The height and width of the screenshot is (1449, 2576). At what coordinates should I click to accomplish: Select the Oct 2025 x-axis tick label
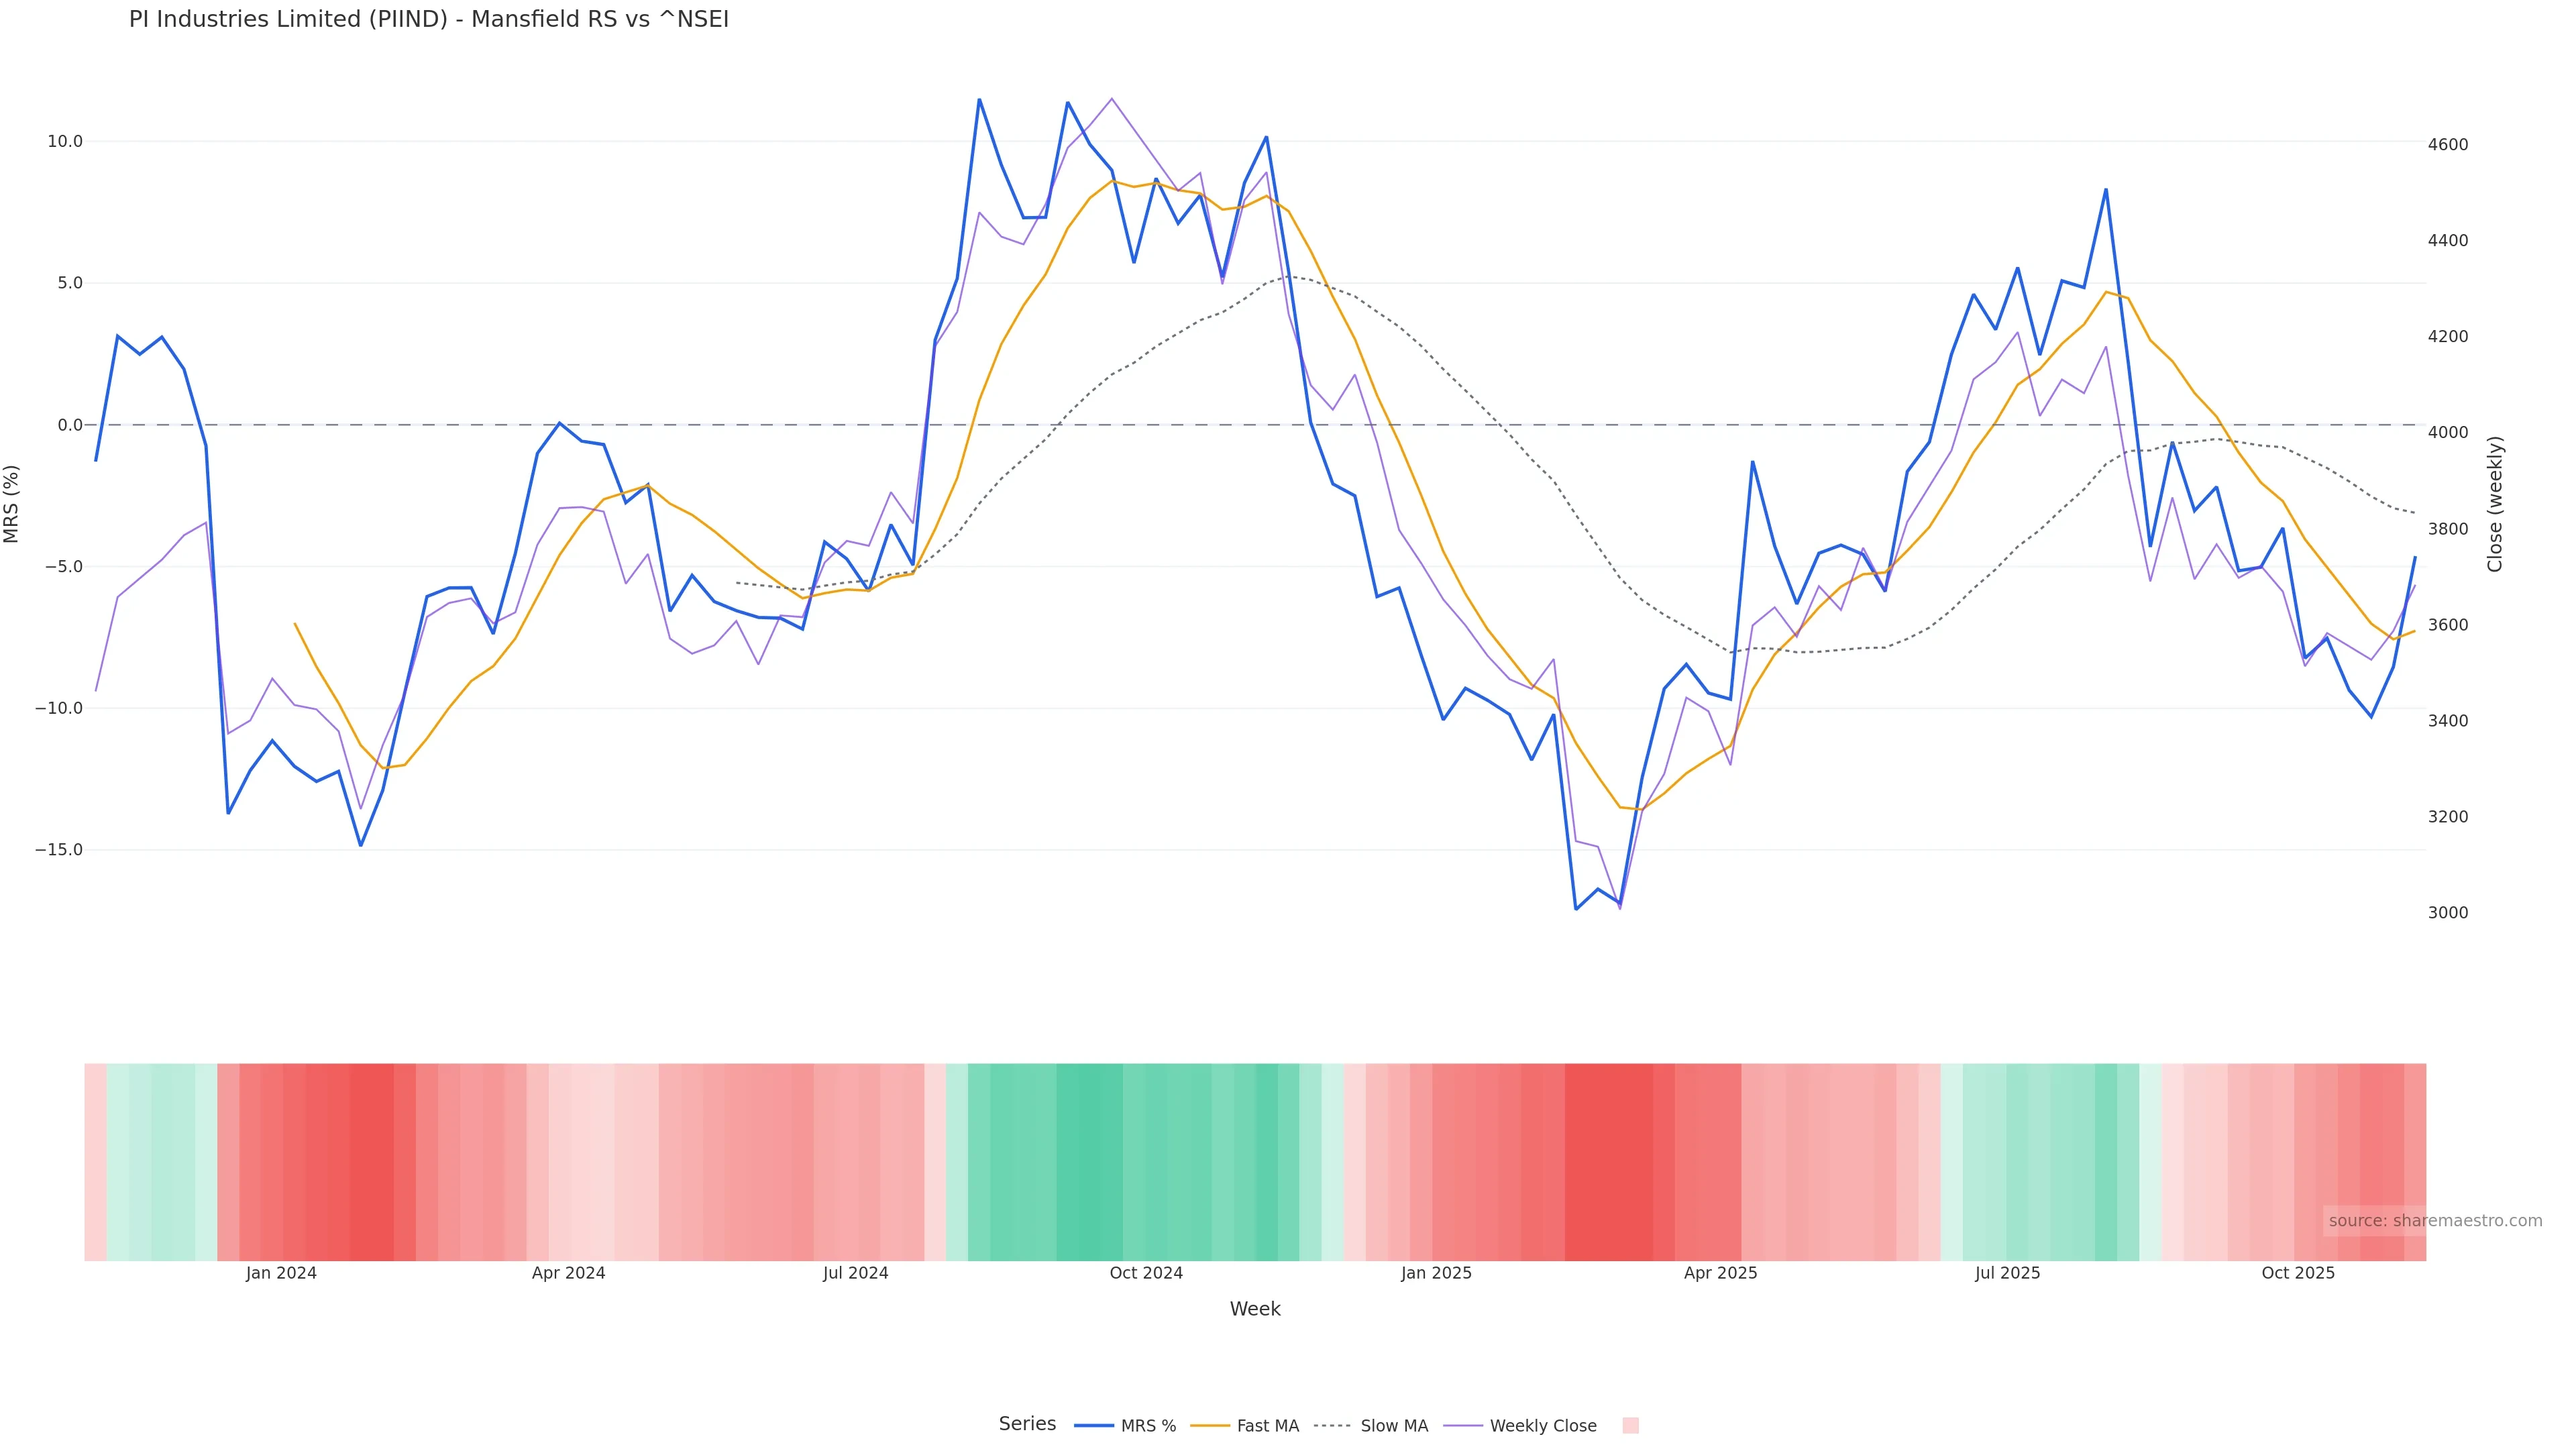pos(2298,1273)
